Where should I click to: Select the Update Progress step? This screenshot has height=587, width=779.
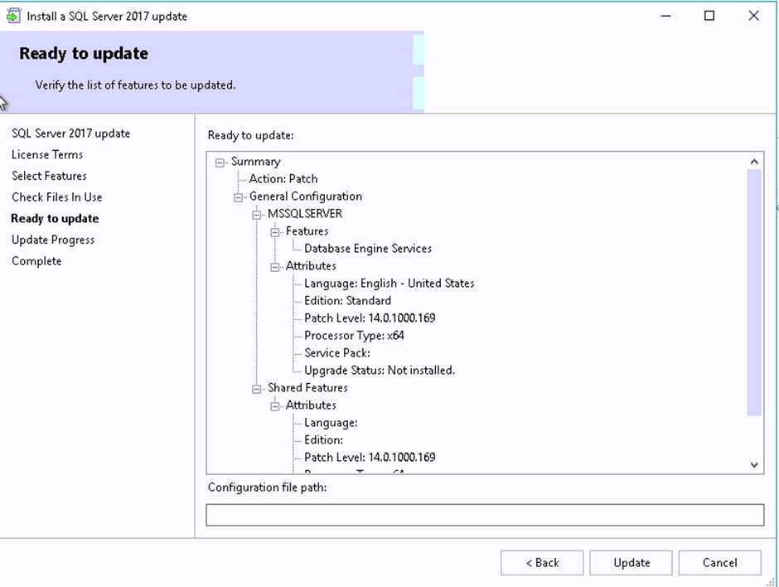53,240
